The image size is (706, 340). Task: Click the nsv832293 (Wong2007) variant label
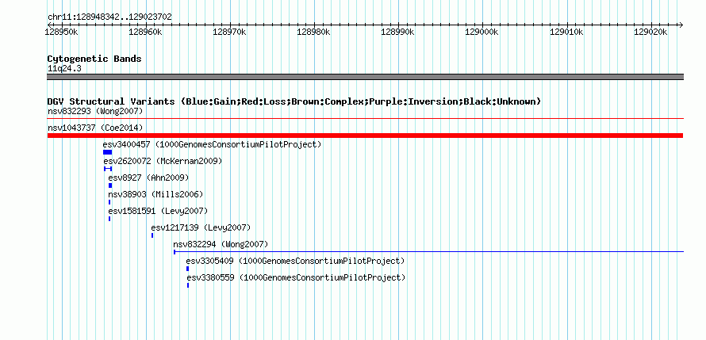pos(95,111)
